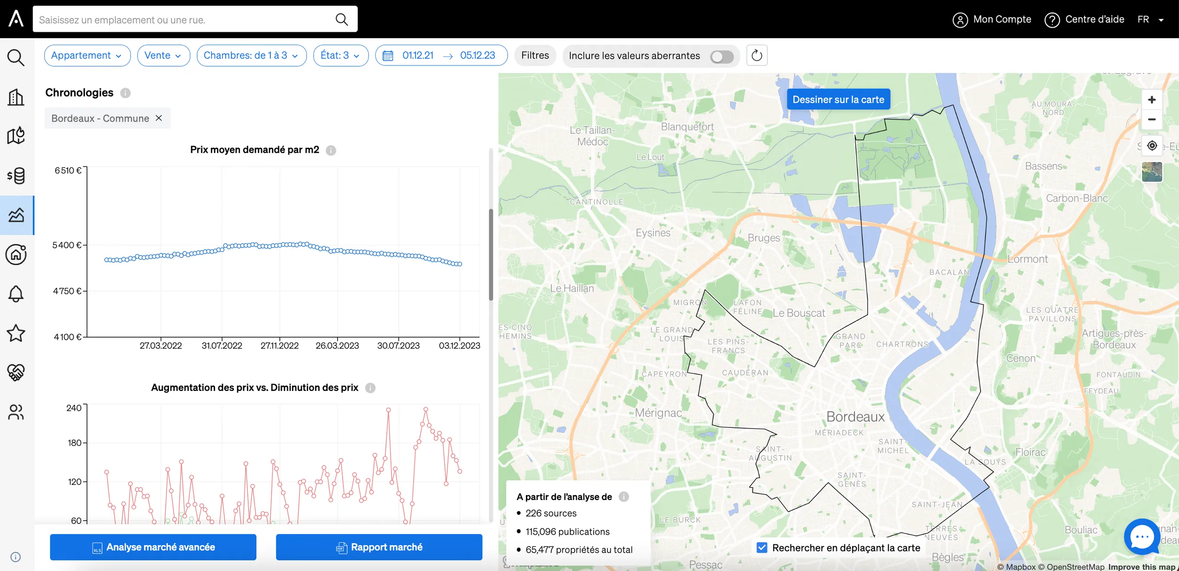Screen dimensions: 1179x571
Task: Click info icon beside A partir de l'analyse de
Action: point(624,497)
